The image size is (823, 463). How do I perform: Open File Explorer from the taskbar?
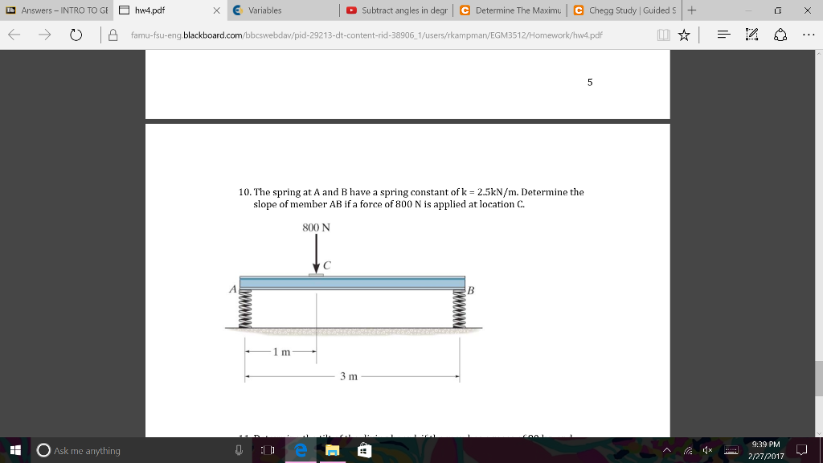click(332, 451)
